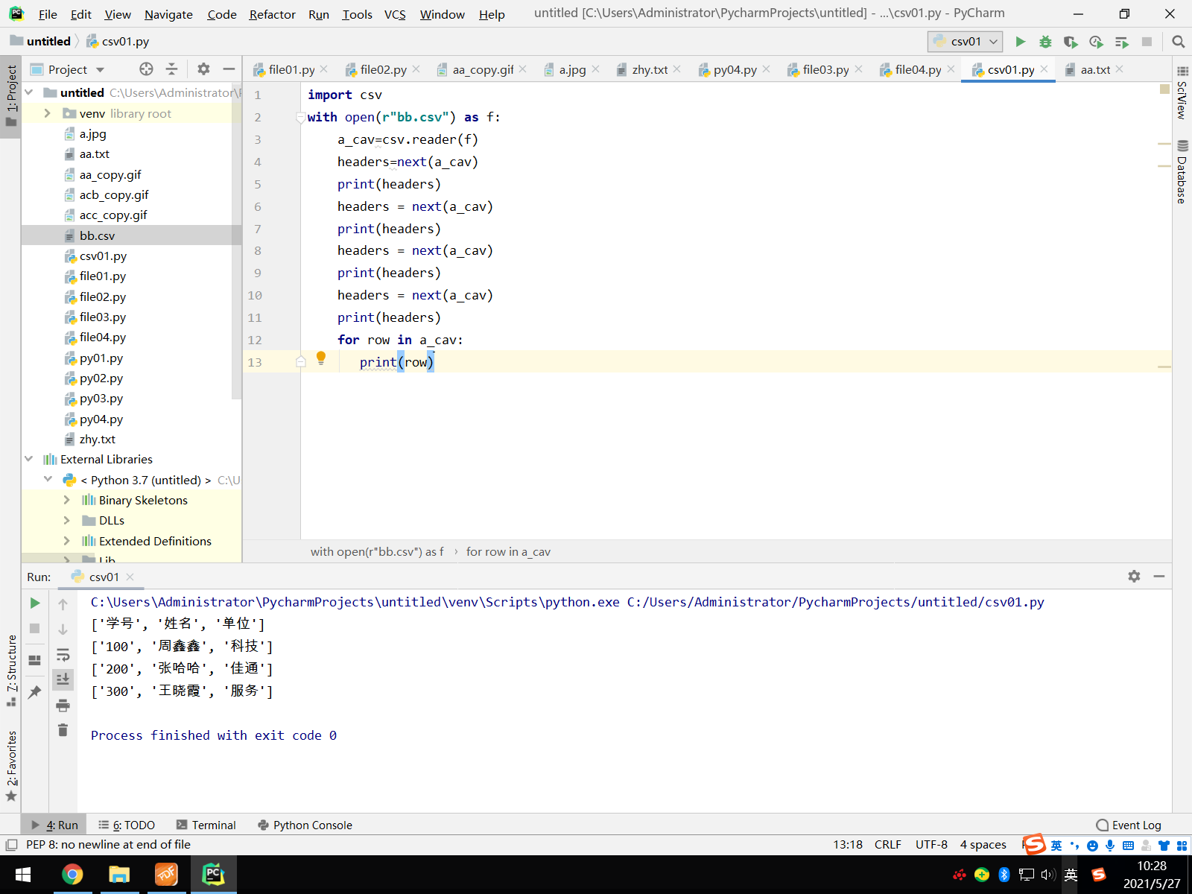The image size is (1192, 894).
Task: Open the Terminal tool window
Action: tap(206, 825)
